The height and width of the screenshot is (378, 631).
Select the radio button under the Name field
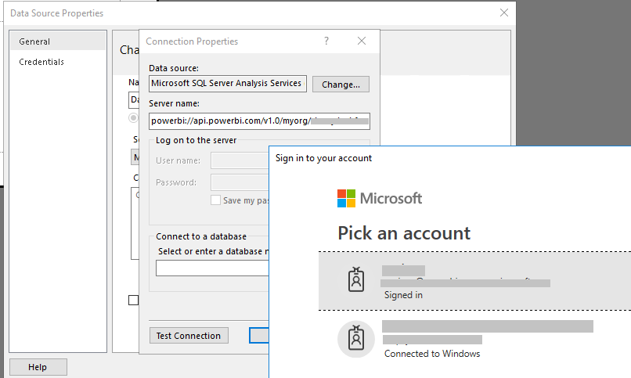[x=133, y=118]
